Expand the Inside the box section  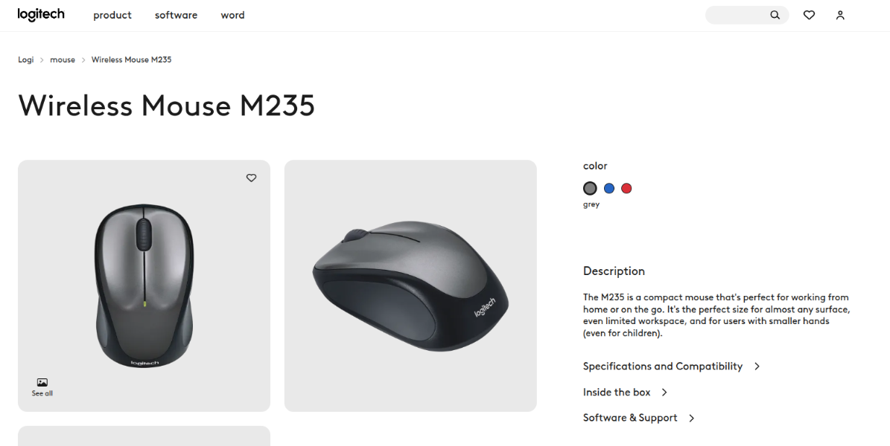(625, 392)
